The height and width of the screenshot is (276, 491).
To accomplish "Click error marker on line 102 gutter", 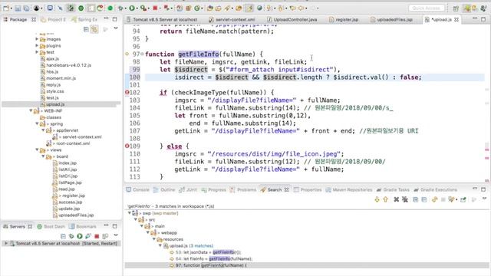I will [127, 92].
